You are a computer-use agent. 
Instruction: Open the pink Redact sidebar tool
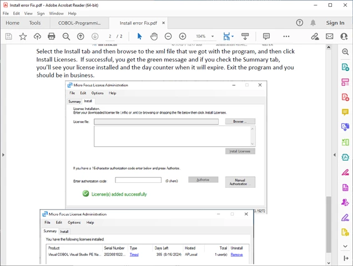345,172
